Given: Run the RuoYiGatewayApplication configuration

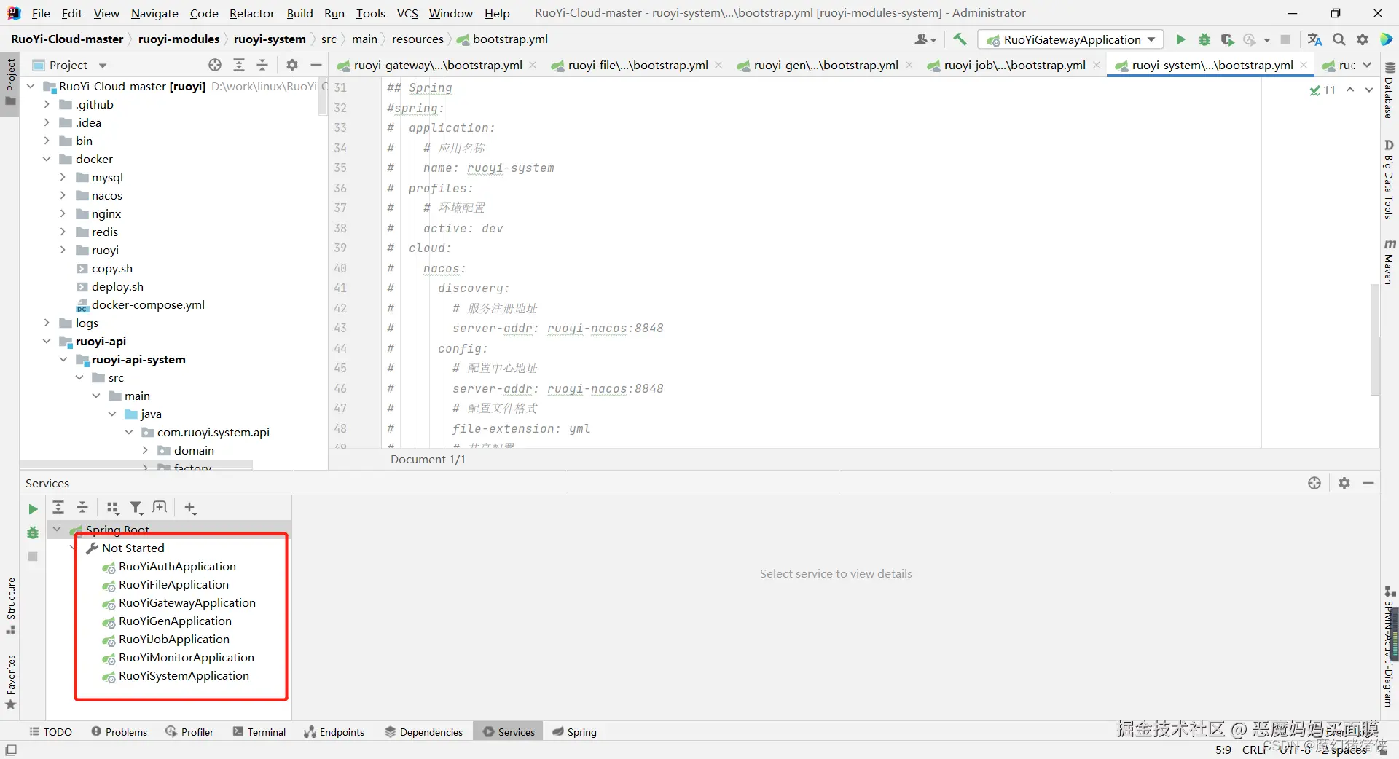Looking at the screenshot, I should (x=1180, y=39).
